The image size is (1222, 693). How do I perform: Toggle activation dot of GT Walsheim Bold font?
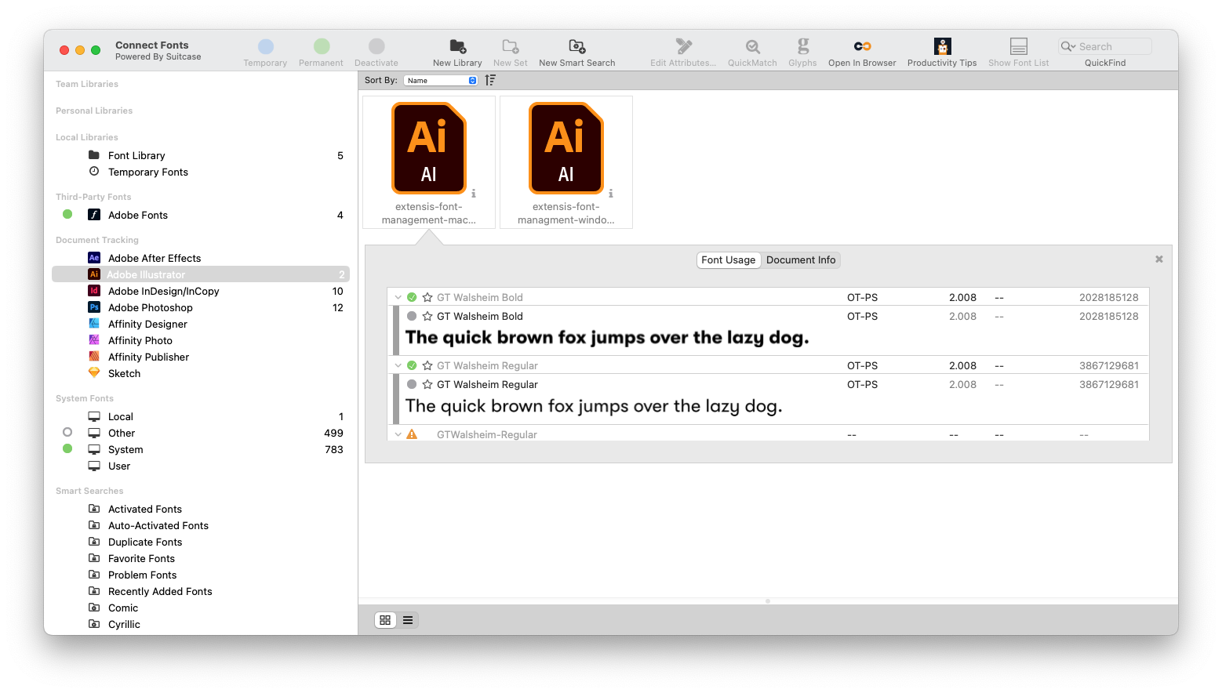click(412, 316)
